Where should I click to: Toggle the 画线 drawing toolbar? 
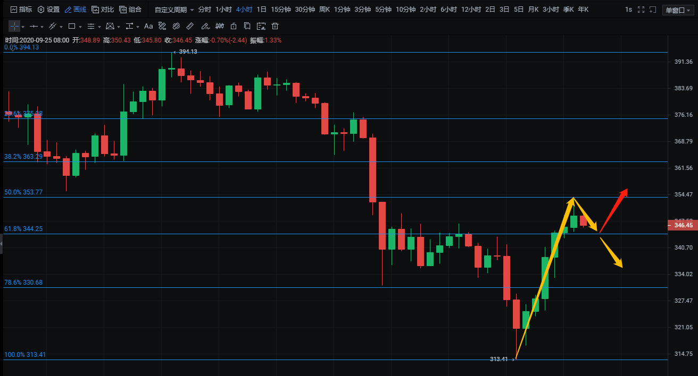pos(75,10)
